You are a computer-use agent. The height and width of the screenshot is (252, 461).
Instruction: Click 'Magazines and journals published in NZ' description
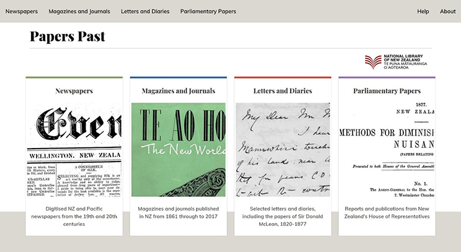pyautogui.click(x=178, y=212)
